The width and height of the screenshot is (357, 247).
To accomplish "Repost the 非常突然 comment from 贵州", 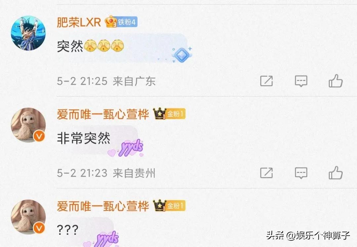I will 266,173.
